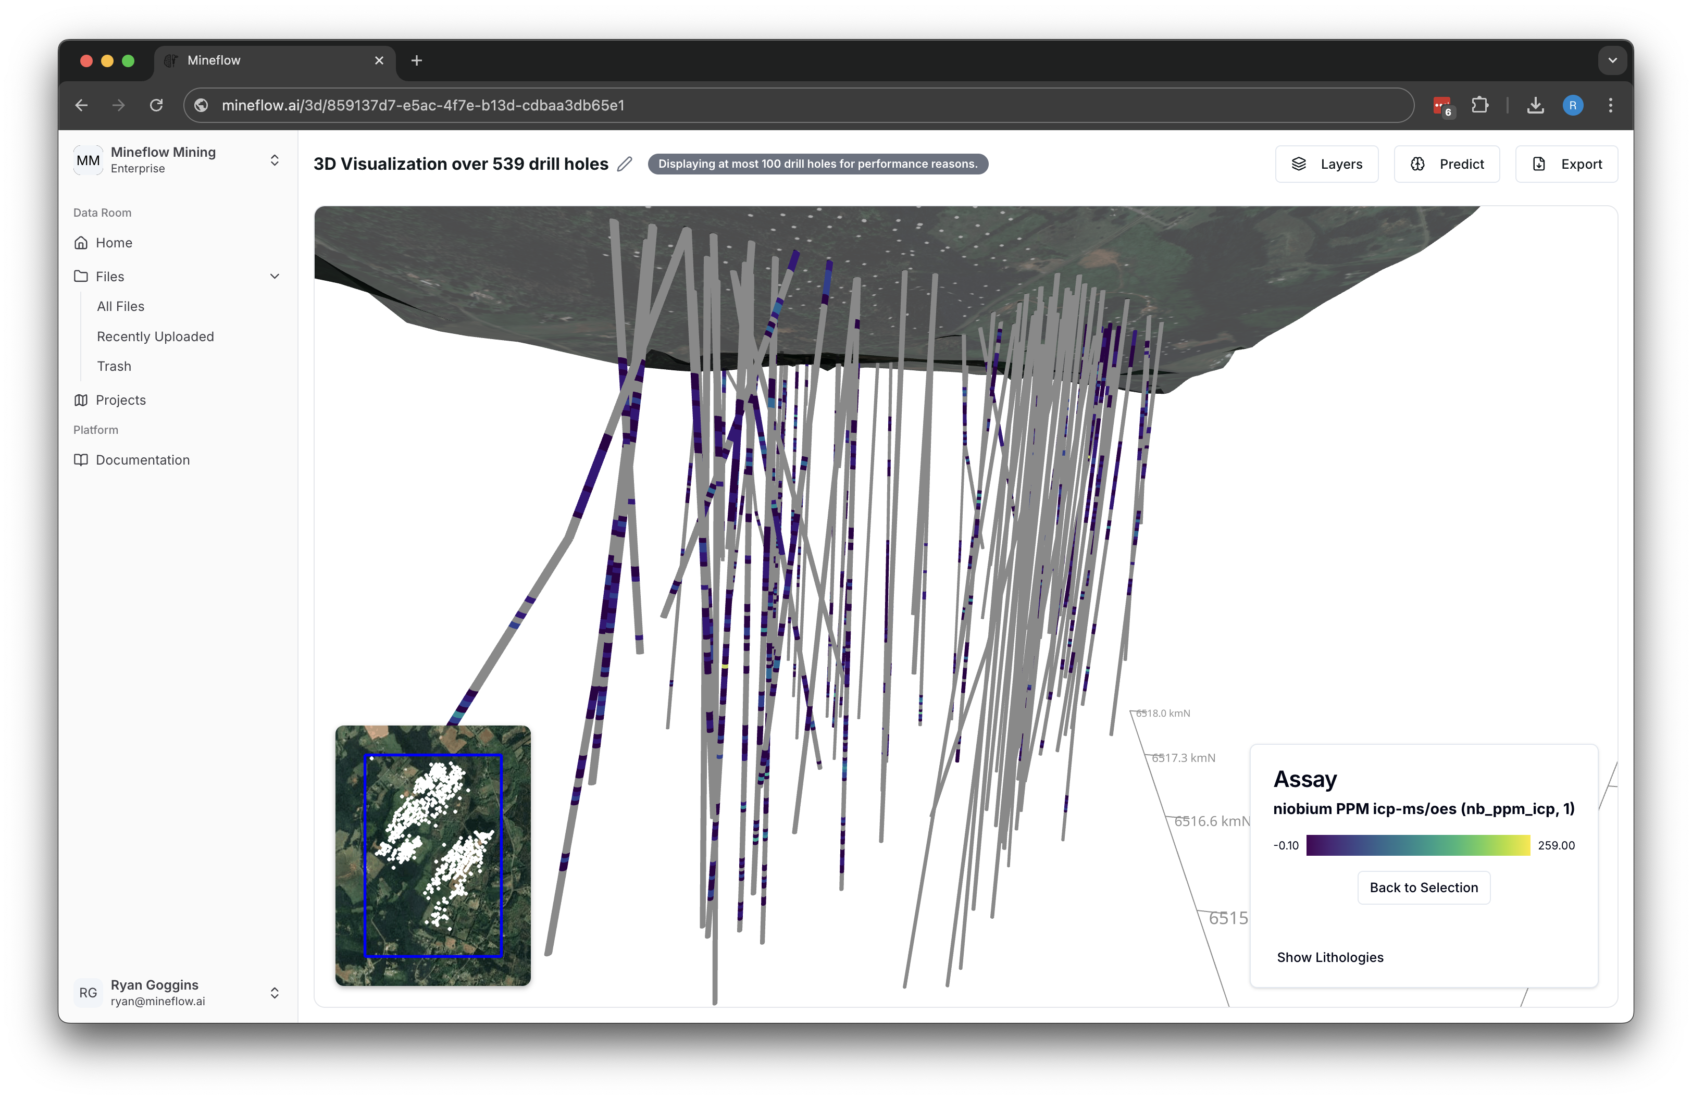
Task: Click the assay color gradient bar
Action: [1419, 846]
